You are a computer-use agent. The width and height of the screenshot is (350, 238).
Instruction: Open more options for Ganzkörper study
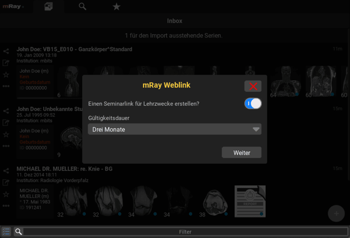point(6,86)
